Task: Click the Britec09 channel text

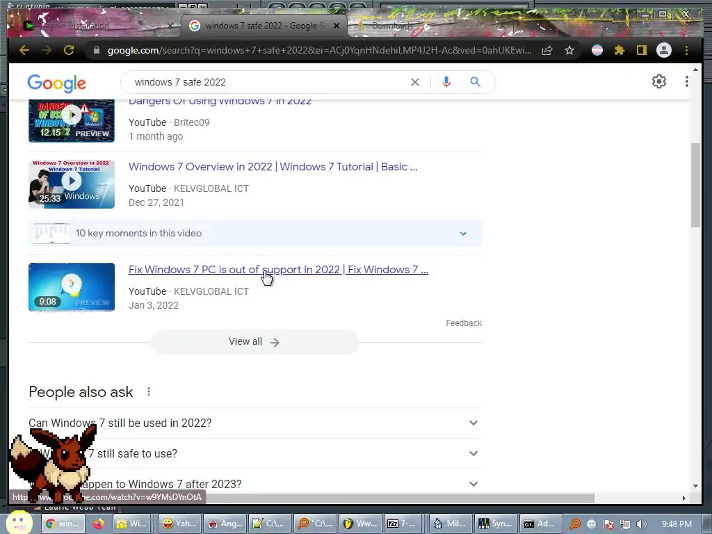Action: pos(192,122)
